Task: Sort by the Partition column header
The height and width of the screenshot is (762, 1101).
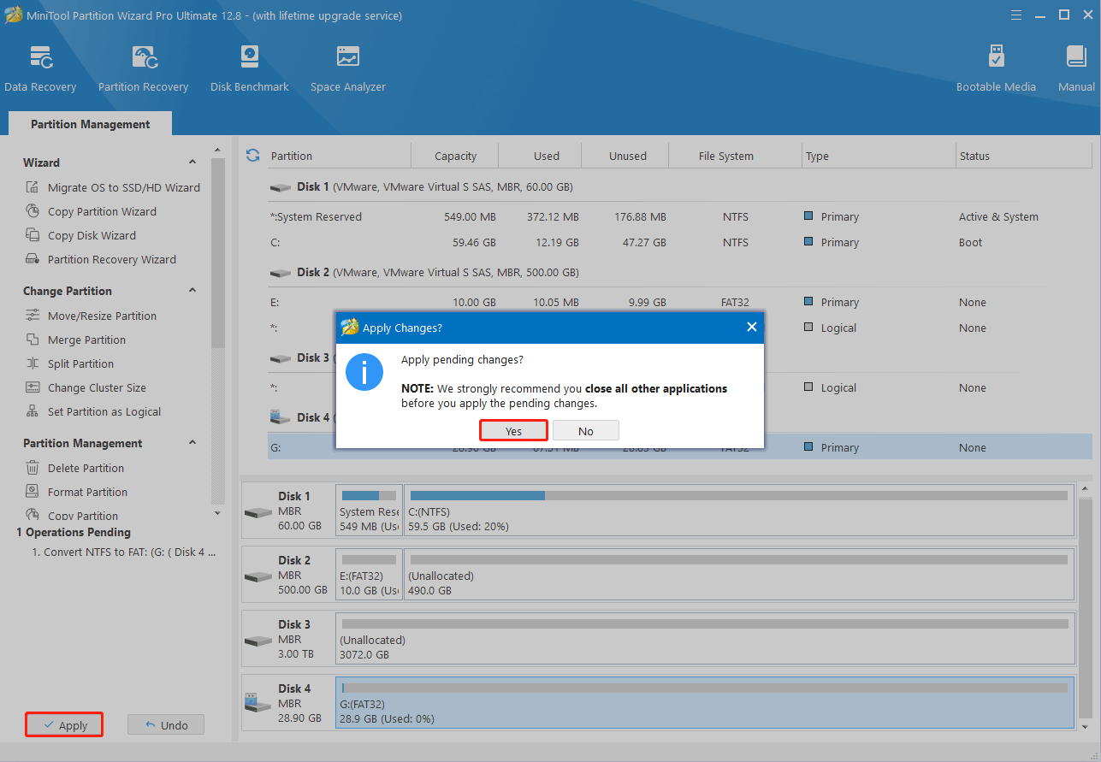Action: [x=338, y=156]
